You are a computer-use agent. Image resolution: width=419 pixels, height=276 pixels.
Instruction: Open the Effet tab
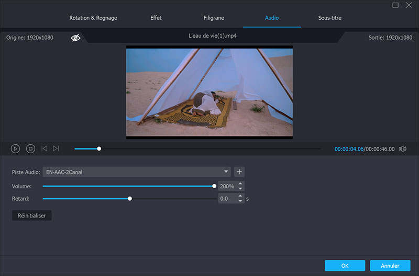(156, 18)
